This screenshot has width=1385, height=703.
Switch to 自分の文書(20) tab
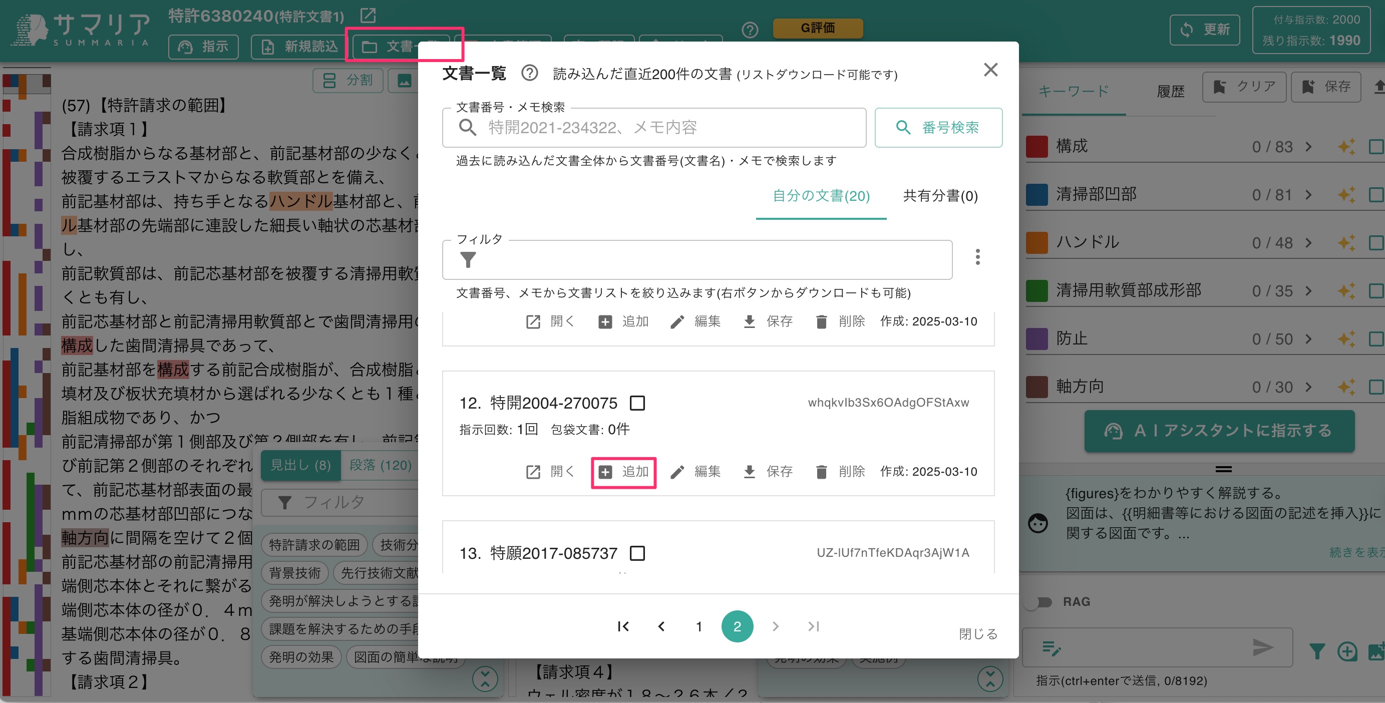[x=821, y=196]
